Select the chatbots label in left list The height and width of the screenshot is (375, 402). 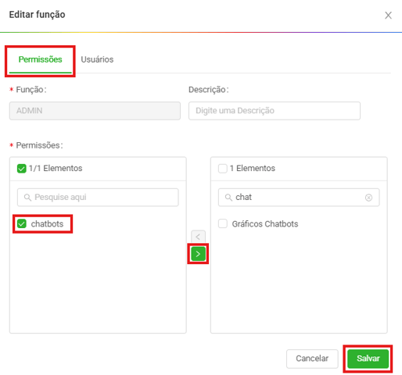(47, 224)
